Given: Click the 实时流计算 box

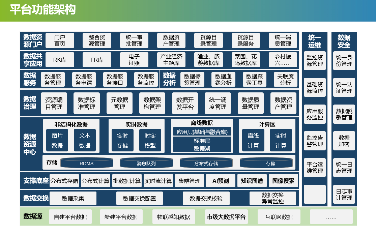Looking at the screenshot, I should coord(158,181).
